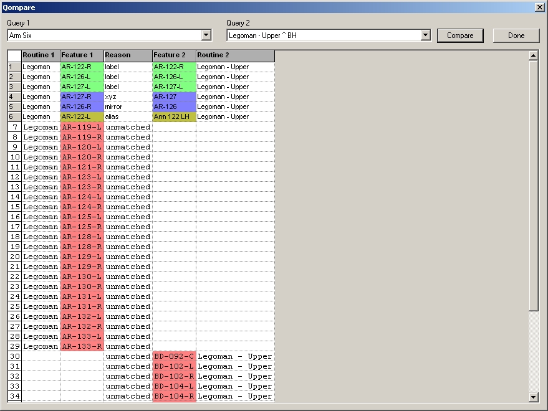Screen dimensions: 548x411
Task: Click red AR-119-L unmatched feature cell
Action: point(82,127)
